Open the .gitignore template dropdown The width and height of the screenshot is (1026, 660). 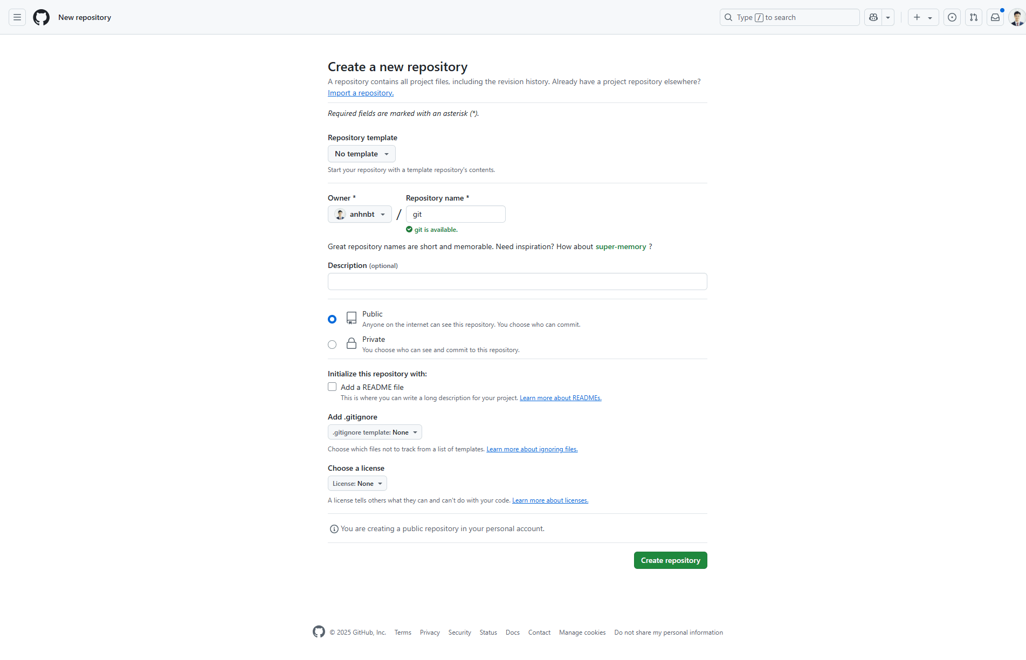tap(374, 432)
